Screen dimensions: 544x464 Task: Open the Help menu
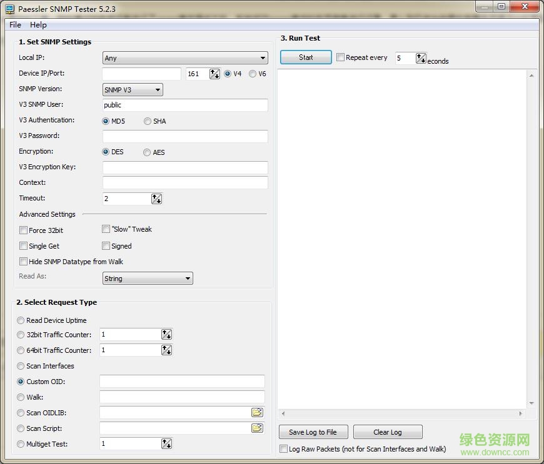click(38, 24)
